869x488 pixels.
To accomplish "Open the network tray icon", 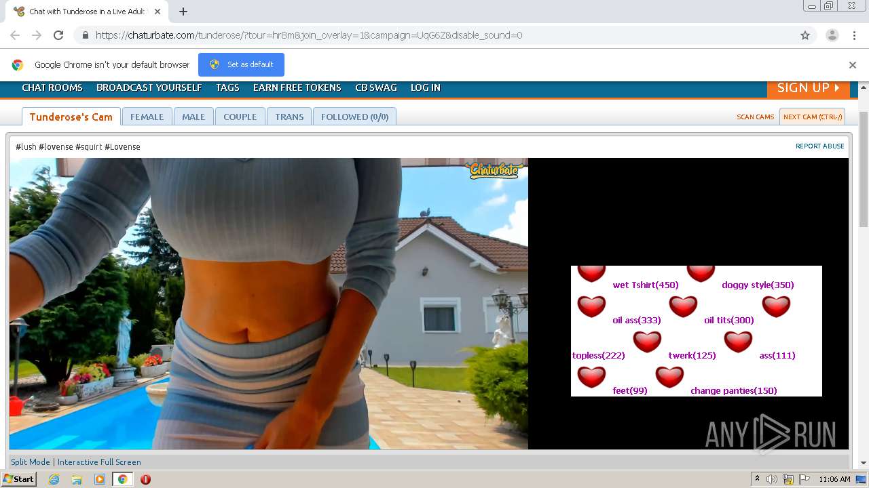I will [x=788, y=479].
